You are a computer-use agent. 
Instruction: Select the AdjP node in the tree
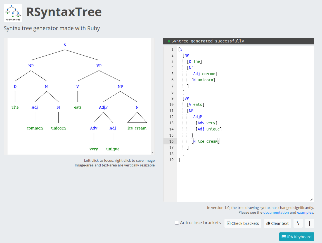click(103, 107)
